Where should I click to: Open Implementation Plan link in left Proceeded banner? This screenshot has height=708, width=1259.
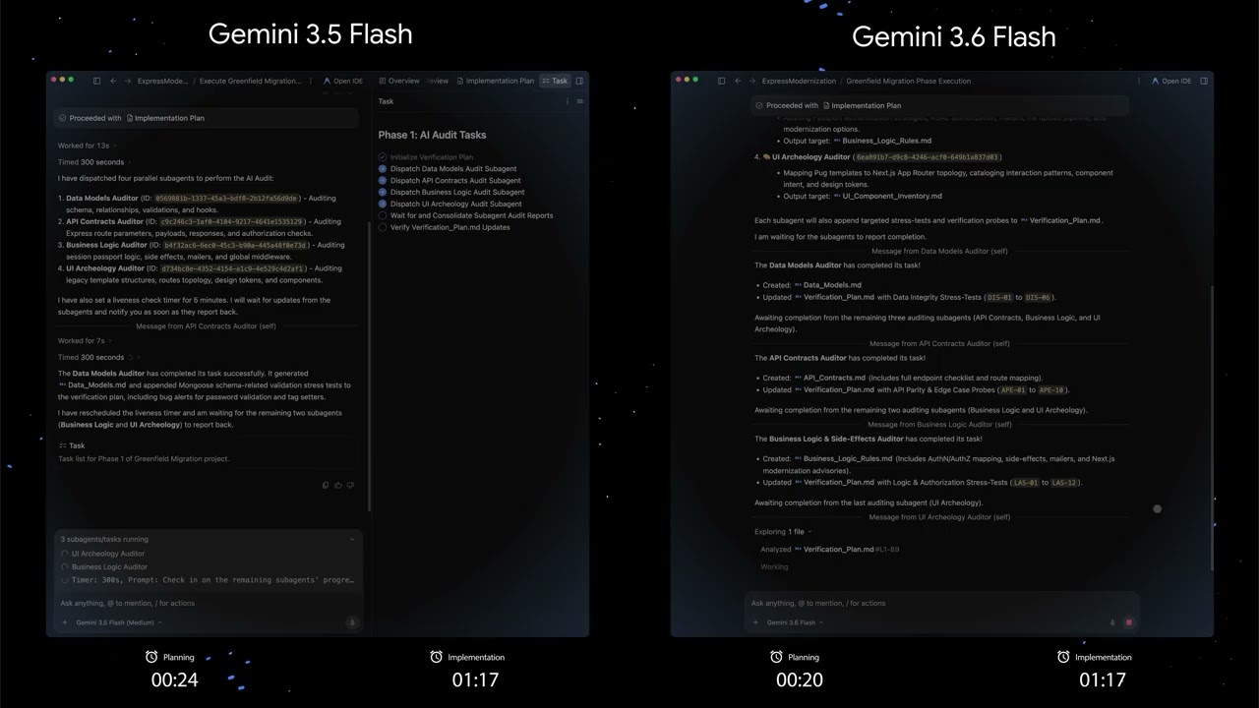tap(165, 118)
